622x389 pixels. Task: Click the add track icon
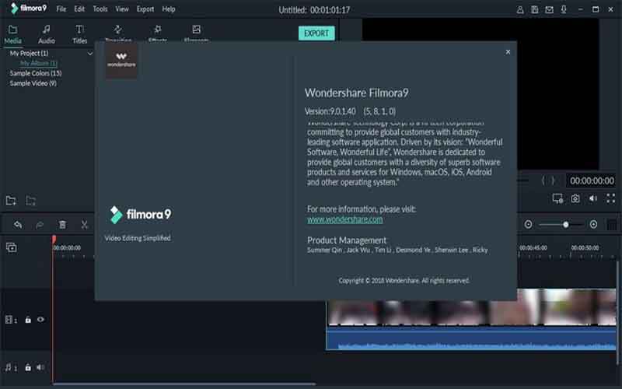(x=12, y=247)
